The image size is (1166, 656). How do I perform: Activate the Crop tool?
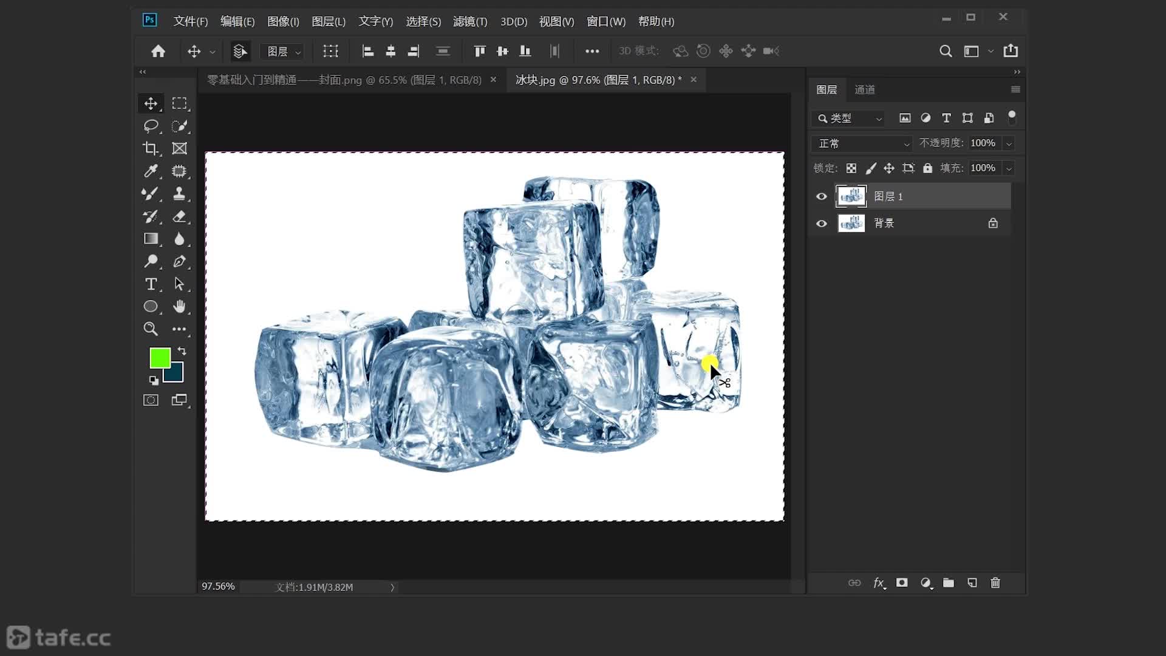[x=151, y=148]
